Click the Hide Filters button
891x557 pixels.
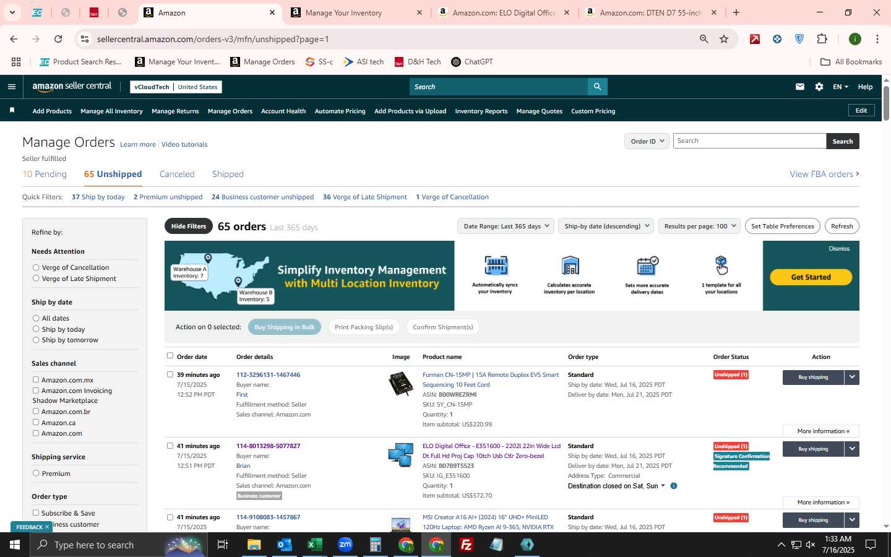[189, 226]
